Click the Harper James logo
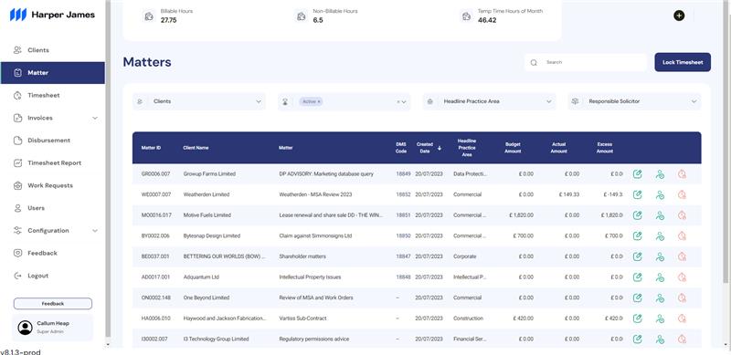This screenshot has height=355, width=731. pos(52,15)
